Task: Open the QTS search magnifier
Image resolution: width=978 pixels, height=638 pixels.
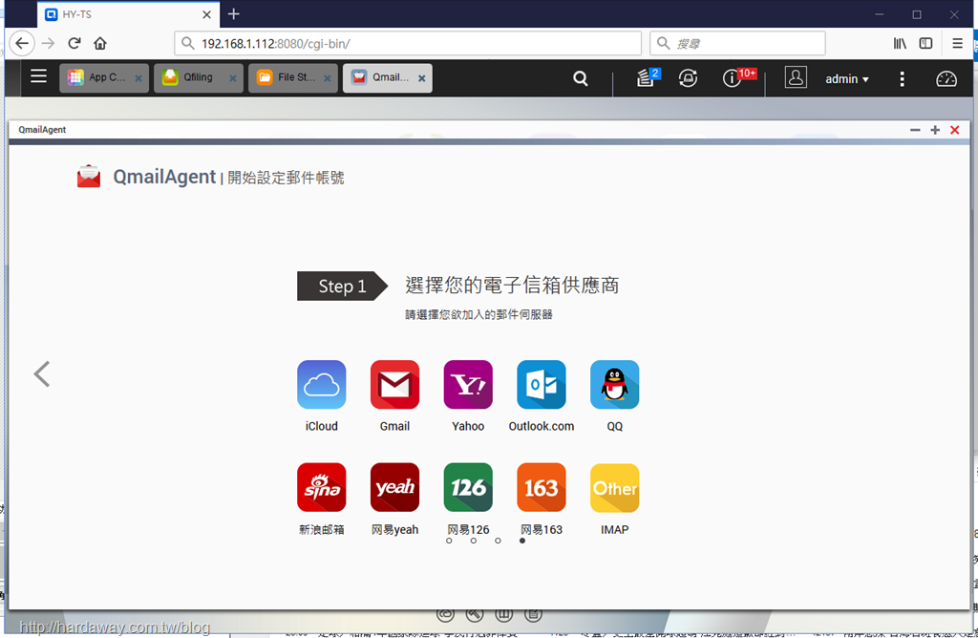Action: click(580, 78)
